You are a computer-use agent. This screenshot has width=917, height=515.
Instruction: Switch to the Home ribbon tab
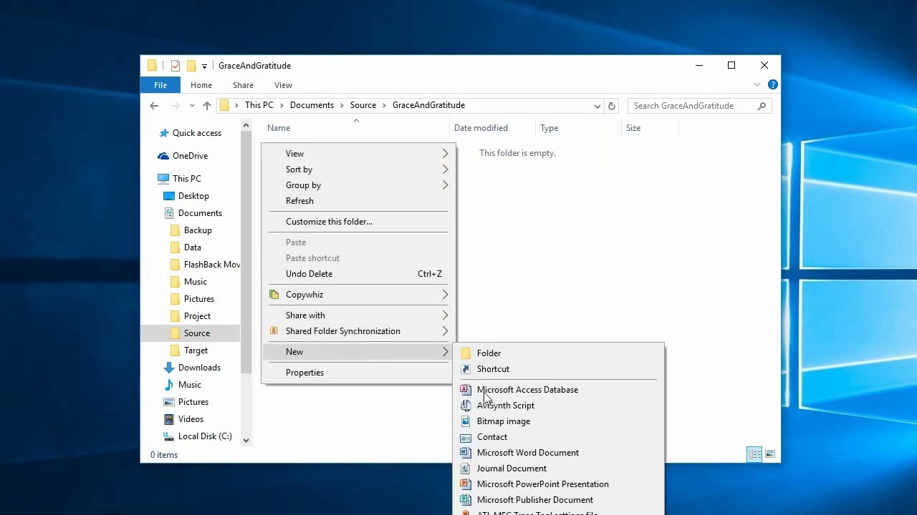(201, 85)
